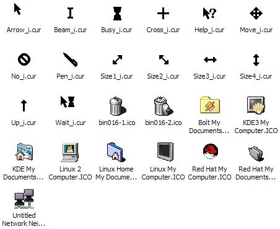Select the bin016-1.ico trash can icon
Viewport: 280px width, 229px height.
pyautogui.click(x=118, y=106)
